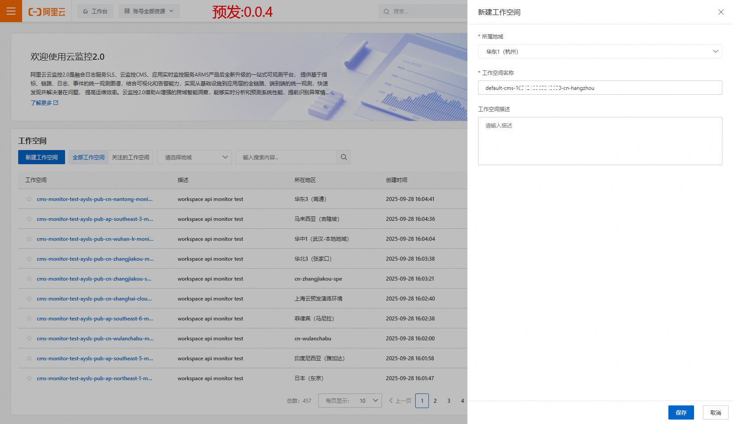Open the 所属地域 region dropdown
The width and height of the screenshot is (733, 424).
(600, 51)
